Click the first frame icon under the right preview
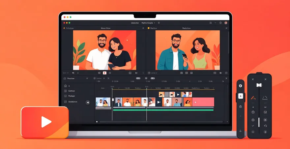 click(x=182, y=73)
